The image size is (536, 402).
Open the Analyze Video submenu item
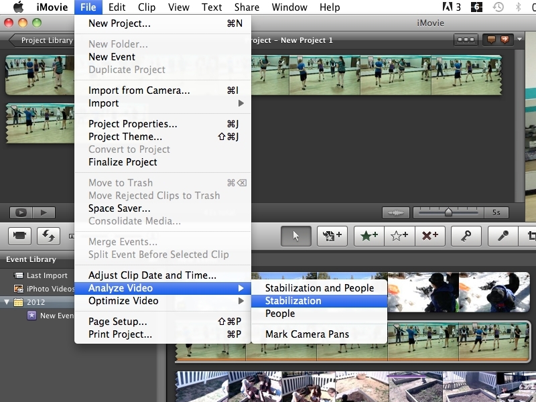click(163, 288)
